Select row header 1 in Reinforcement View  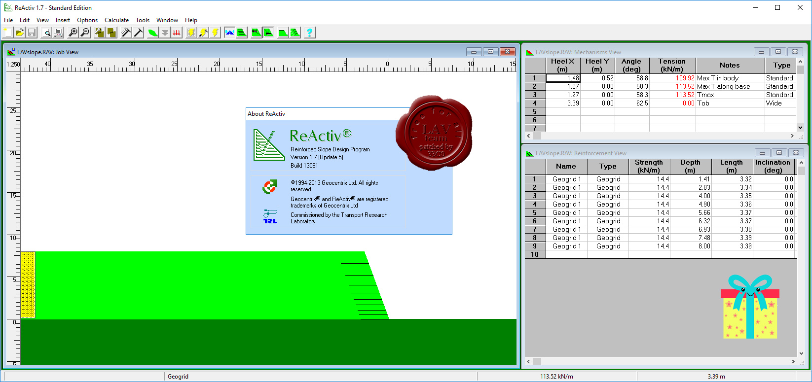pos(535,179)
